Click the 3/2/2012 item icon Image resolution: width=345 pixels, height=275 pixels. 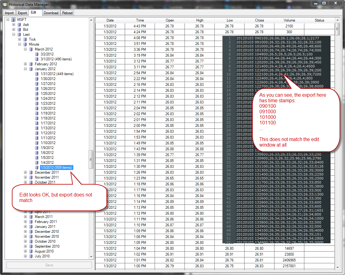pyautogui.click(x=37, y=54)
